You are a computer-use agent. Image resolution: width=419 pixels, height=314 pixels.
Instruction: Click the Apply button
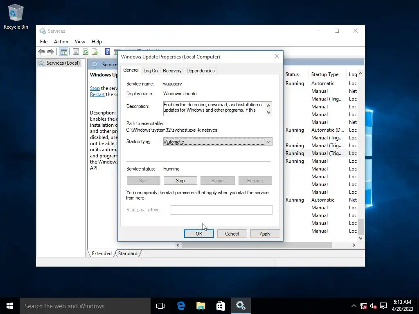point(265,233)
